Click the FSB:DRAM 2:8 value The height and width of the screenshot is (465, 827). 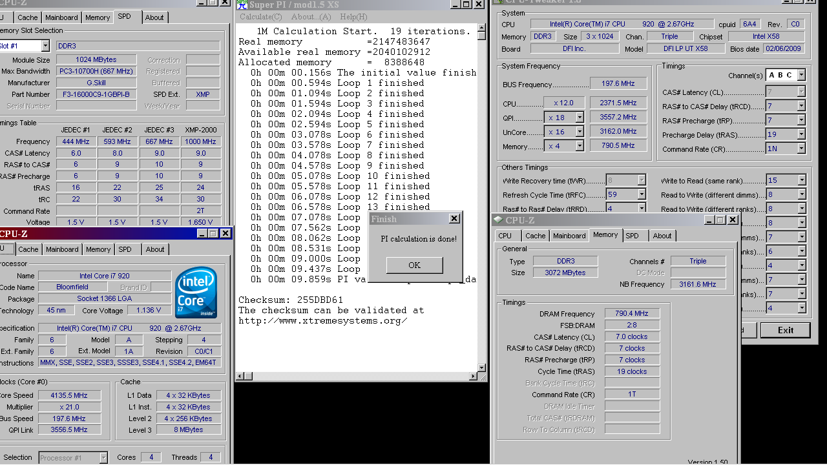pyautogui.click(x=632, y=325)
